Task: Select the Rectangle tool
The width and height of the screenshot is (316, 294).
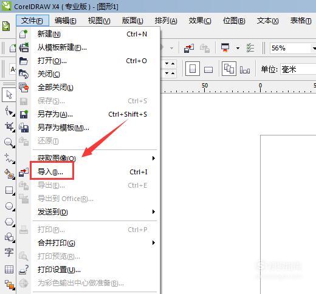Action: (x=9, y=190)
